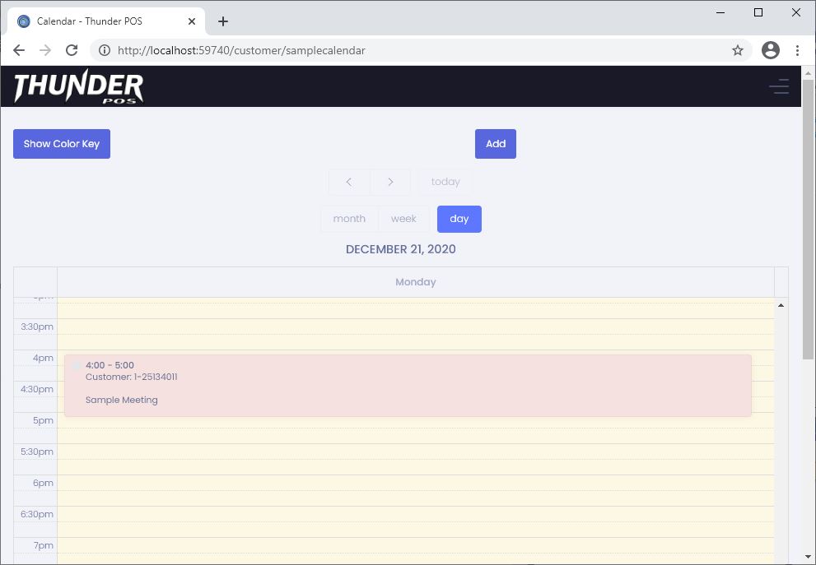The width and height of the screenshot is (816, 565).
Task: Click the Add button
Action: pyautogui.click(x=496, y=144)
